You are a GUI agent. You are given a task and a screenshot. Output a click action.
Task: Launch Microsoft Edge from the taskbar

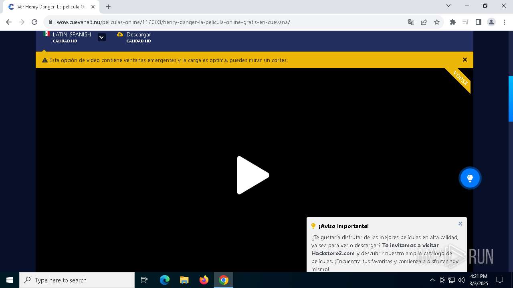tap(165, 280)
